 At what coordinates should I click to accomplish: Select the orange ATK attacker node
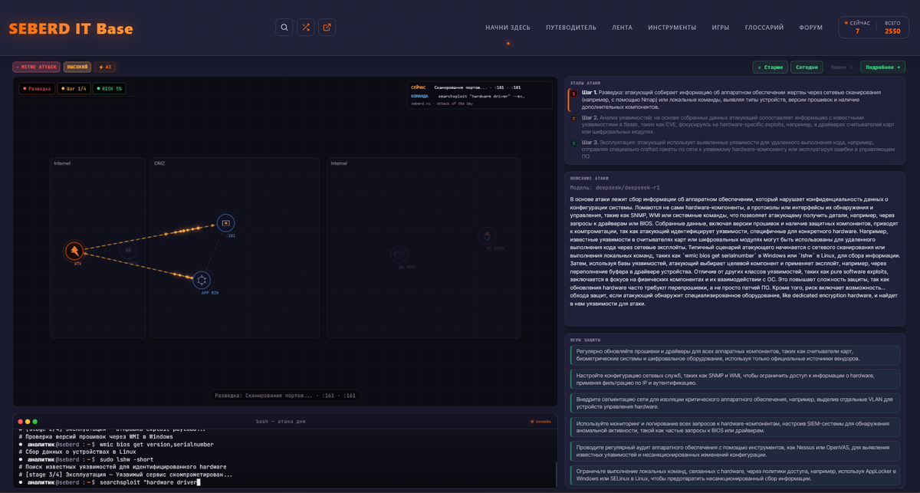click(x=74, y=250)
